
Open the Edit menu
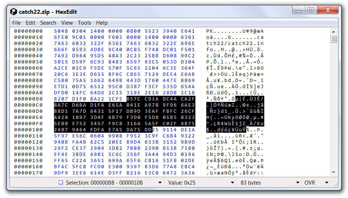coord(30,22)
